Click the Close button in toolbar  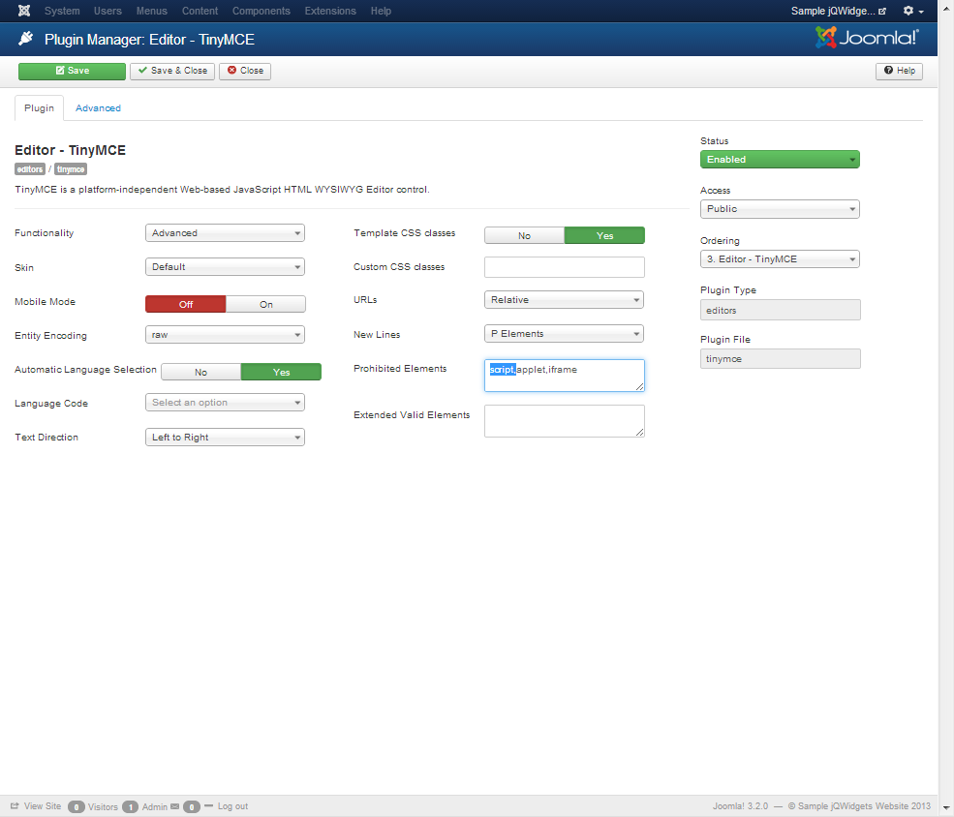[x=245, y=71]
